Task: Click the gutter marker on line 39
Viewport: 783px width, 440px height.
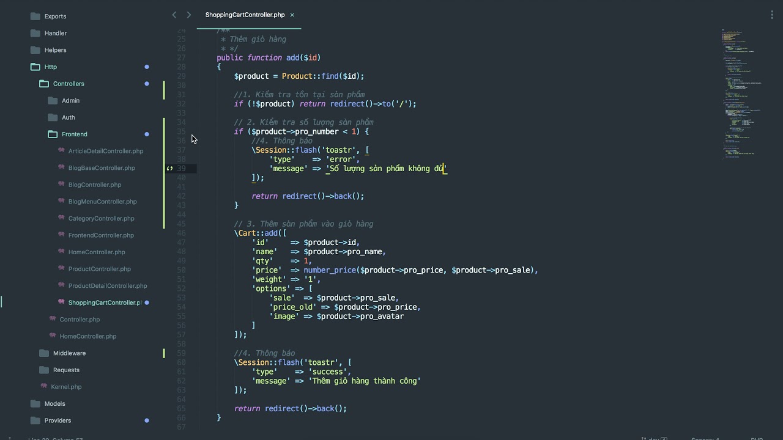Action: pyautogui.click(x=170, y=168)
